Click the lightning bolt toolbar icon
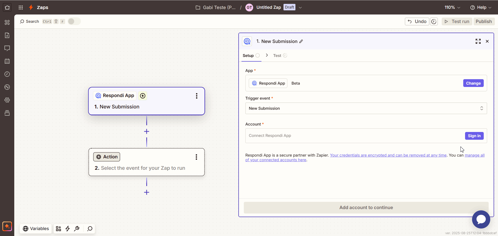 point(68,228)
